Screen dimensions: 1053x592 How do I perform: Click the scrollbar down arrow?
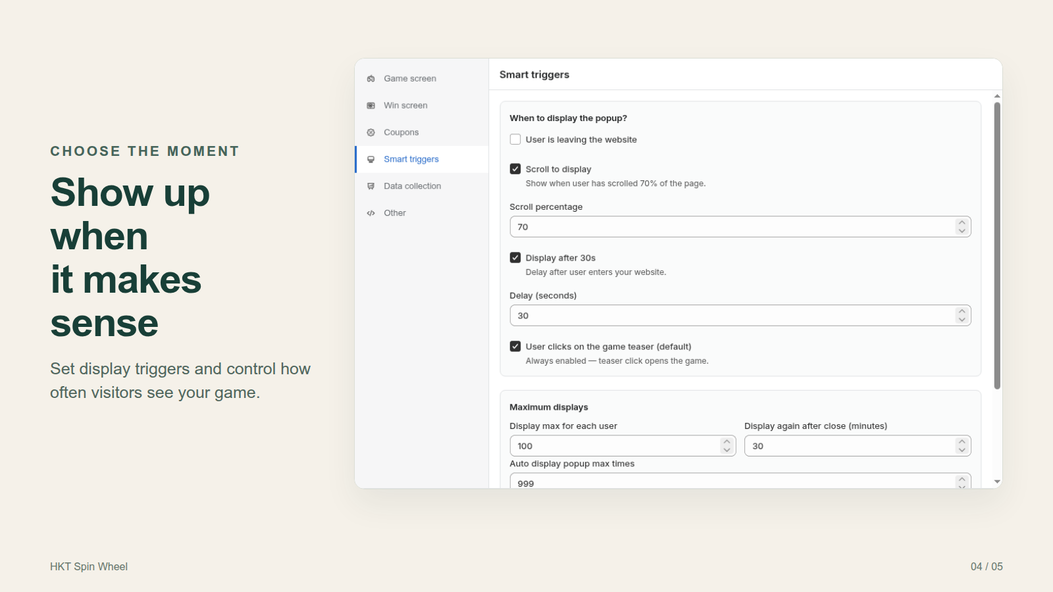[x=997, y=482]
